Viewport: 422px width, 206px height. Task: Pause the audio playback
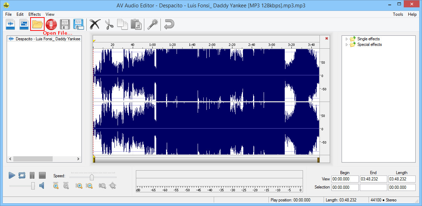[x=32, y=175]
